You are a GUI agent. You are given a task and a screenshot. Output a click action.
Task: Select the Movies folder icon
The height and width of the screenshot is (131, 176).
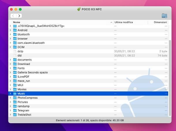point(15,89)
